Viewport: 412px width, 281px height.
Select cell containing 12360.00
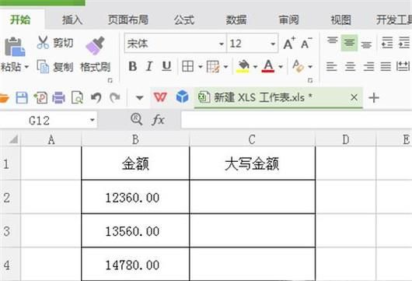[135, 197]
